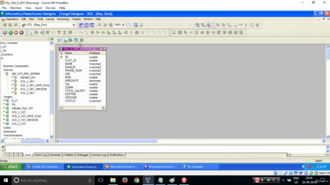Open the Mapplet Designer tool

(76, 40)
